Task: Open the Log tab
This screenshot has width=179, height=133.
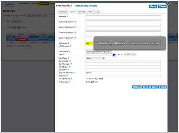Action: [x=97, y=12]
